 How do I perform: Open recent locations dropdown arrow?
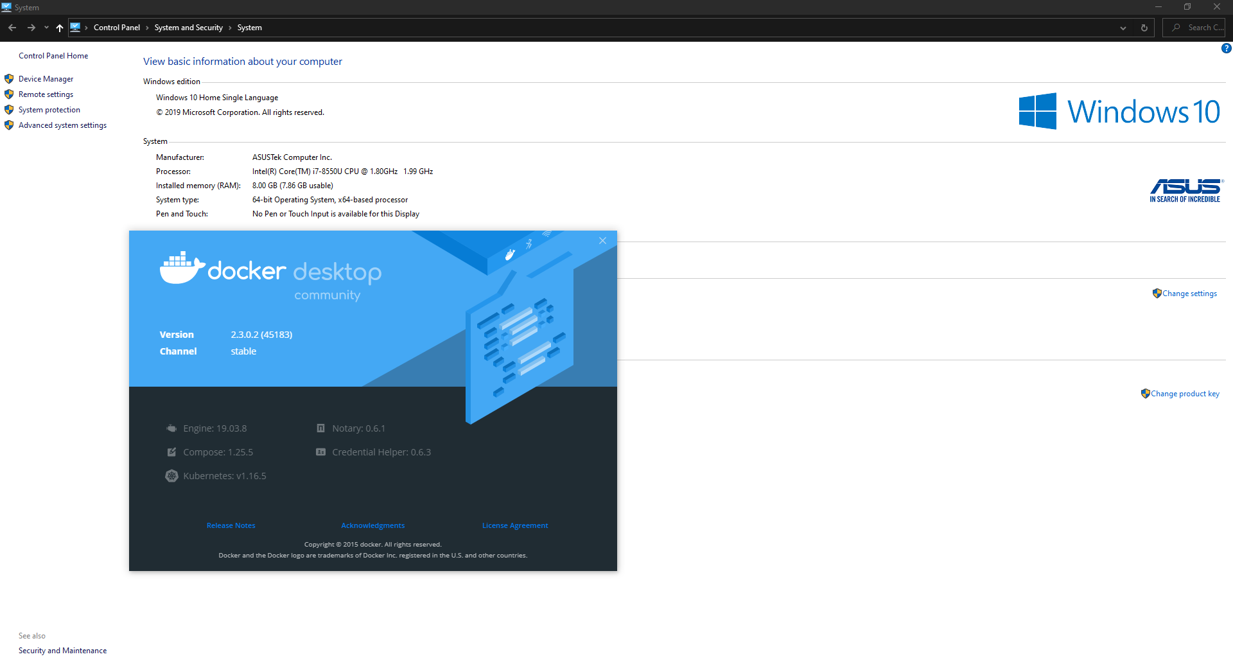pyautogui.click(x=46, y=28)
